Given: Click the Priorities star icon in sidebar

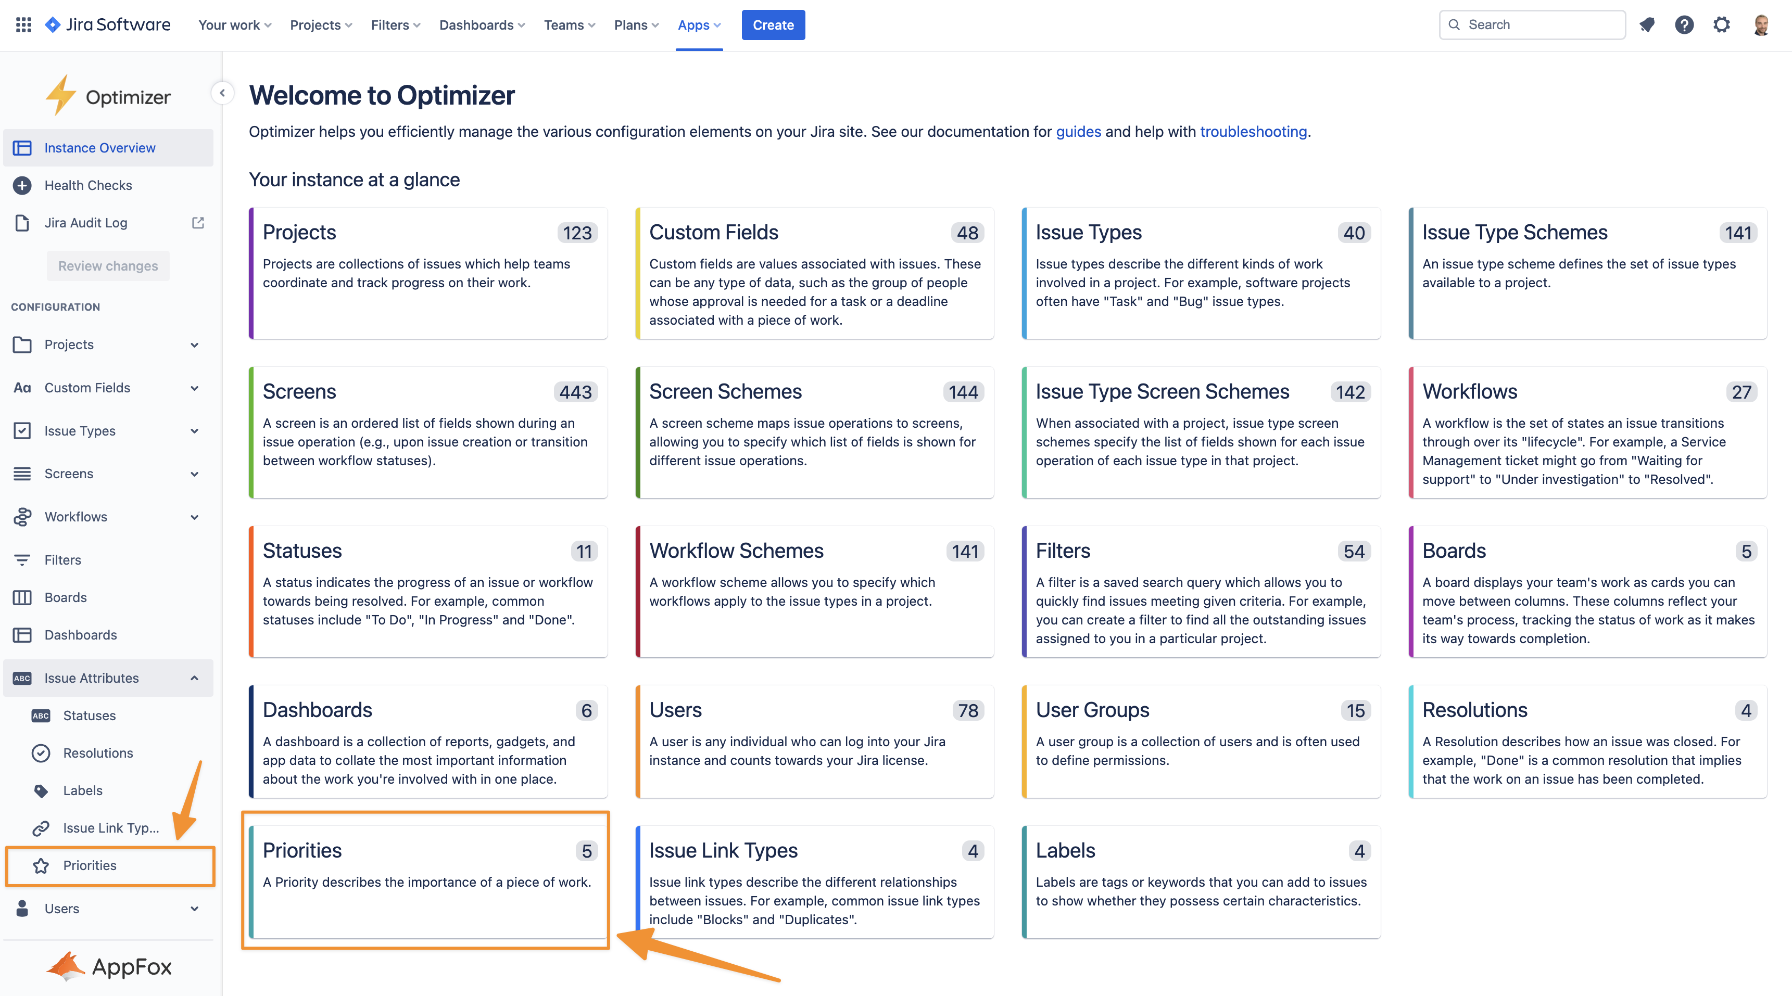Looking at the screenshot, I should click(41, 865).
